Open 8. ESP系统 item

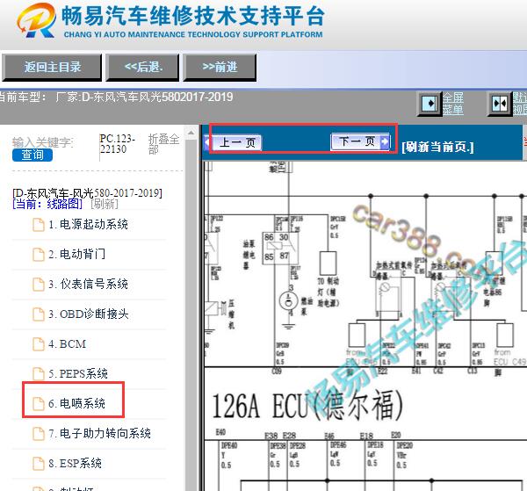coord(75,463)
